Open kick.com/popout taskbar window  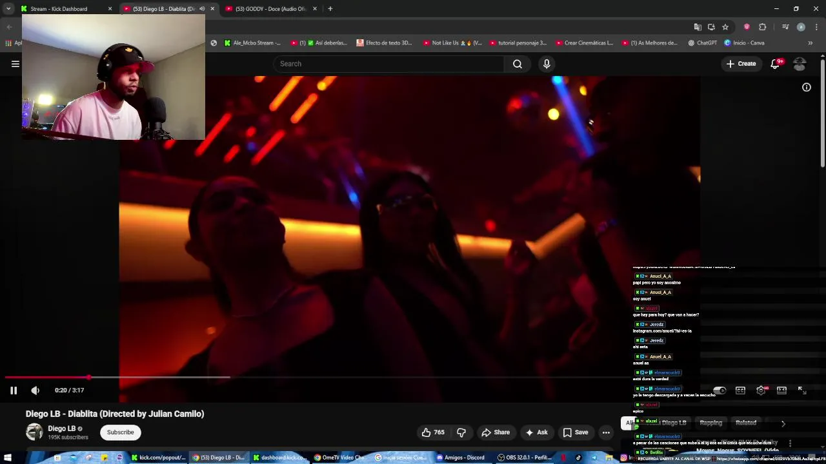click(158, 458)
